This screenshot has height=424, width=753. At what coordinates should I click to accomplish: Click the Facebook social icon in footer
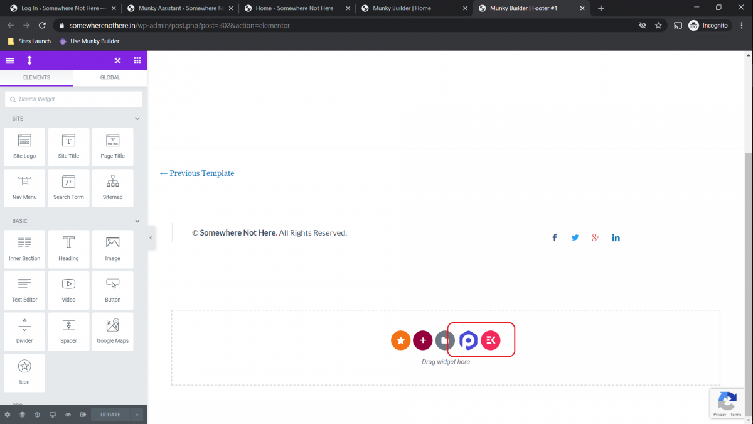[555, 237]
